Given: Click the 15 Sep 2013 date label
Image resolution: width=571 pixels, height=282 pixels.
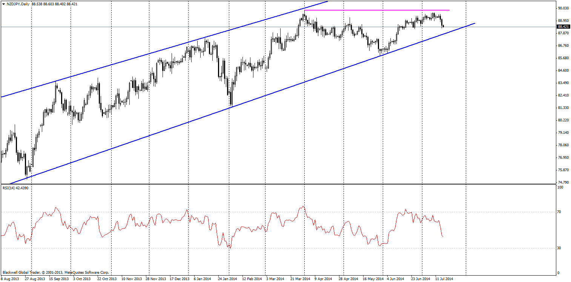Looking at the screenshot, I should [x=60, y=279].
